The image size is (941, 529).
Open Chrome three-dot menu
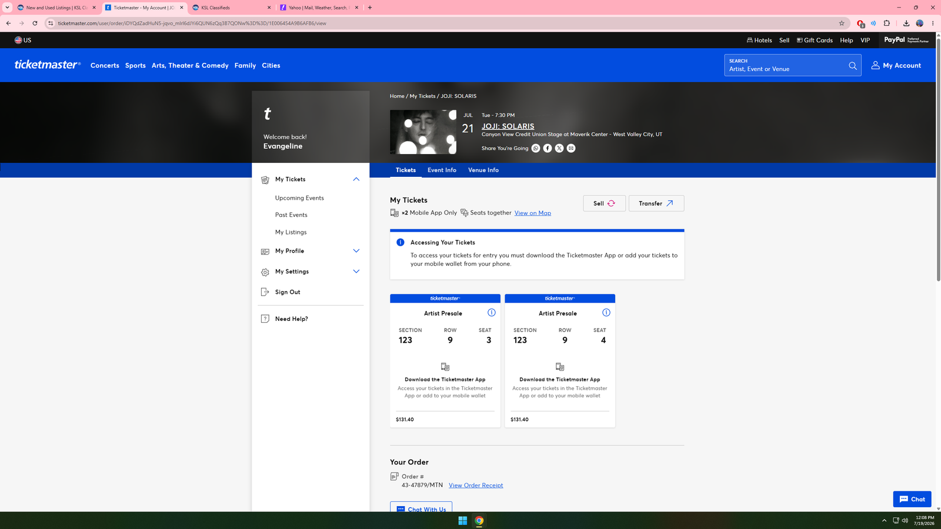[x=933, y=24]
